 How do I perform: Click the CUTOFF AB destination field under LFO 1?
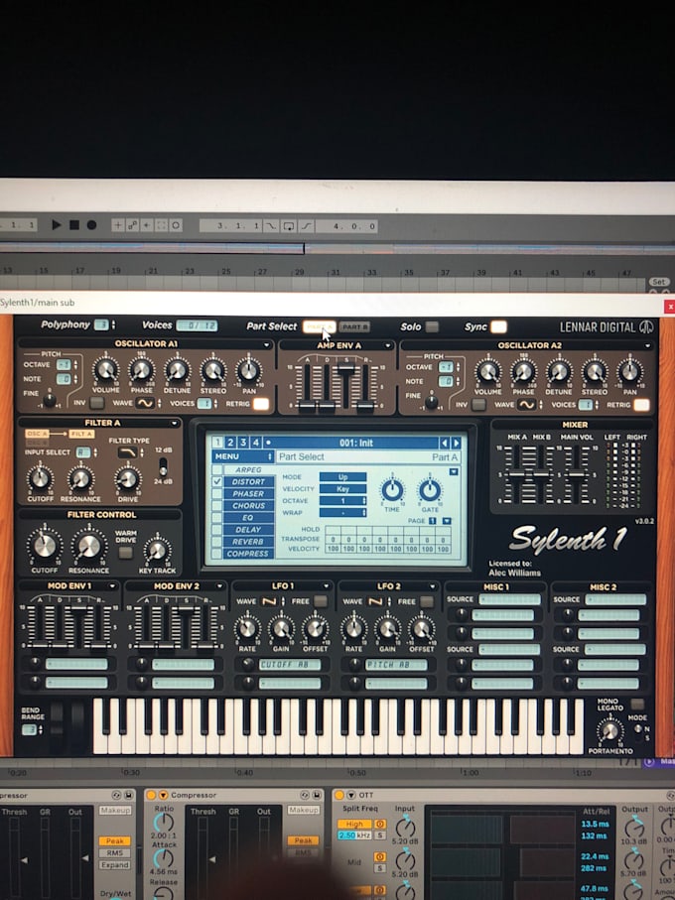(x=289, y=665)
